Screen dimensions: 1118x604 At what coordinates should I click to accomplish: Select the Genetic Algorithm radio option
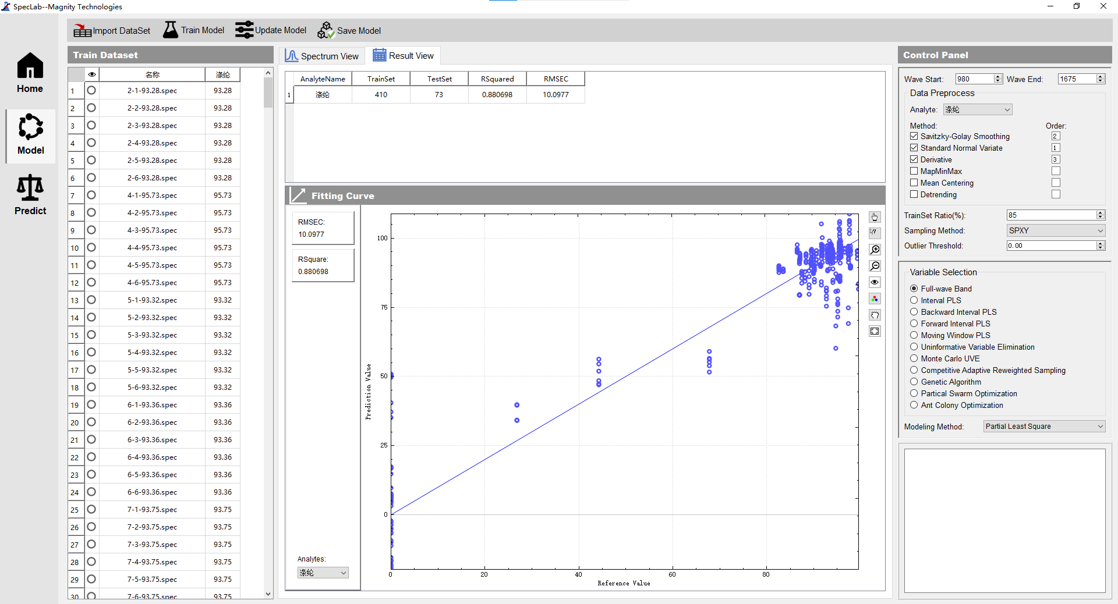[x=914, y=382]
